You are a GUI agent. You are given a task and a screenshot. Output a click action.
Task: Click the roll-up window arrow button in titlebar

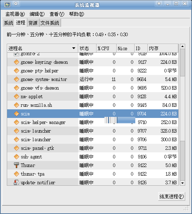pos(159,4)
